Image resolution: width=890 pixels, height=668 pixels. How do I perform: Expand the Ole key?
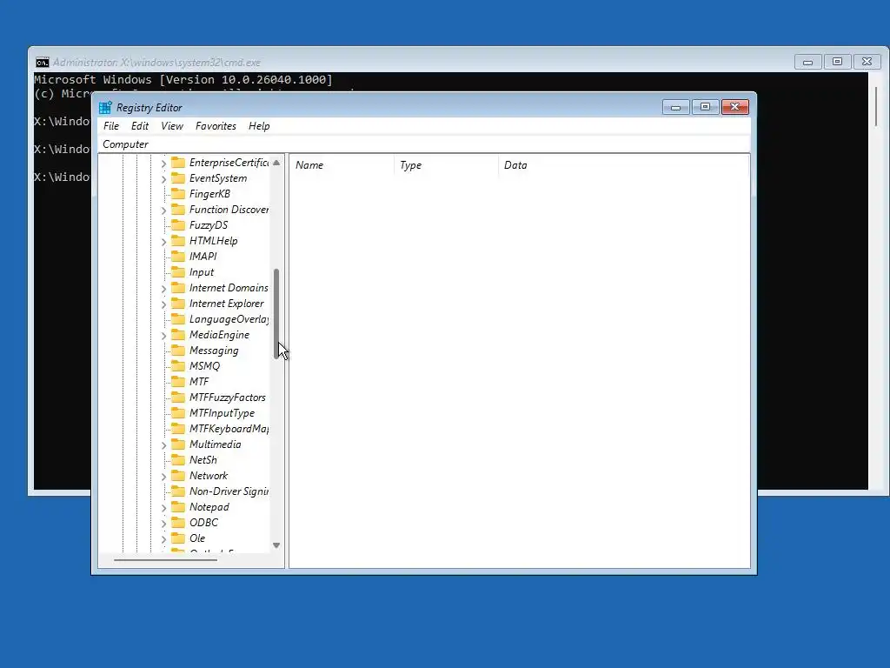[163, 539]
